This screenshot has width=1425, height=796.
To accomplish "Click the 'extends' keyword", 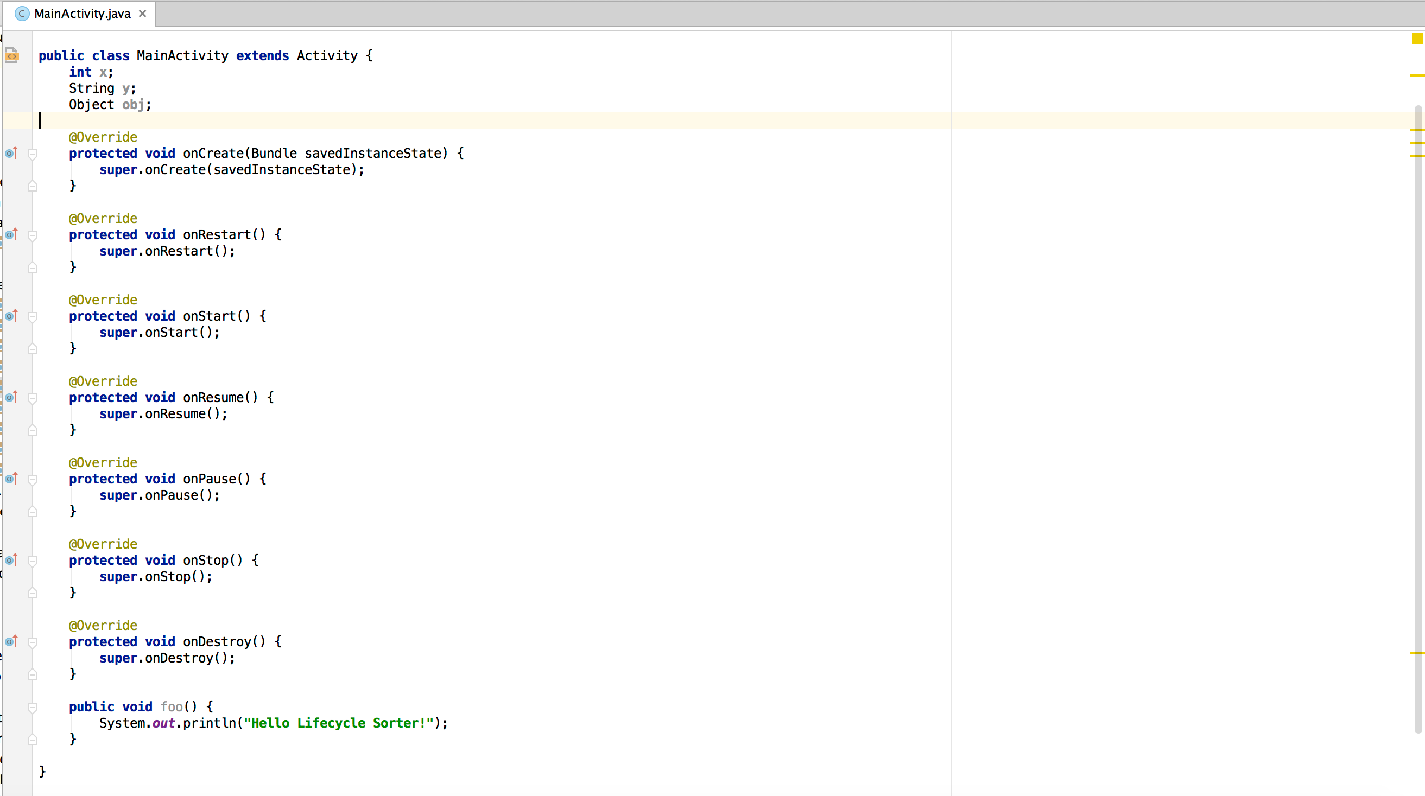I will click(x=262, y=56).
